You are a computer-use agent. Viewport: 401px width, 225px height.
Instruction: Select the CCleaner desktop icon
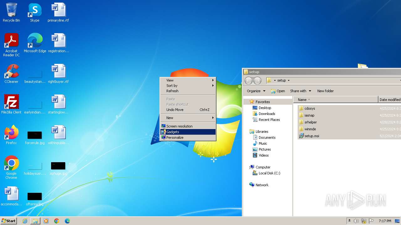click(11, 74)
